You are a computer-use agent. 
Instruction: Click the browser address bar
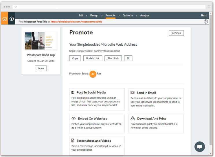[x=109, y=7]
